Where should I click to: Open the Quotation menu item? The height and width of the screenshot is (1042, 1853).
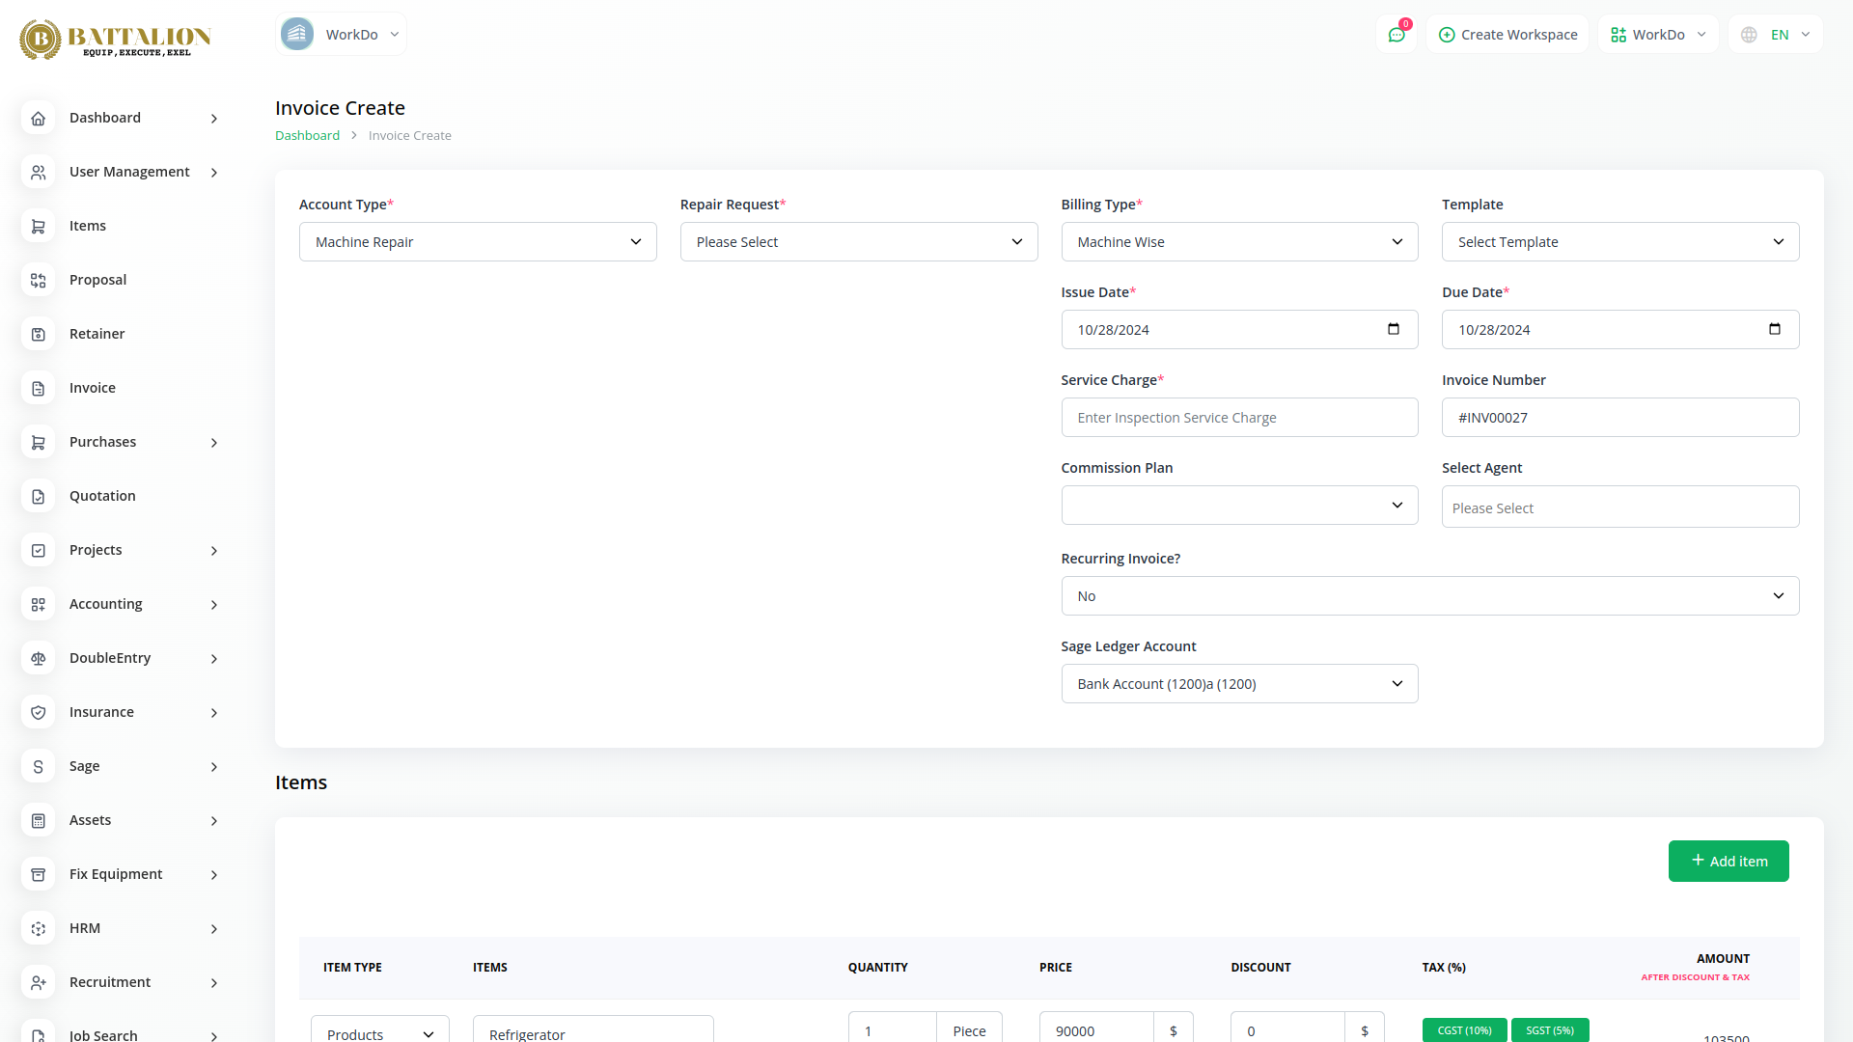(102, 496)
